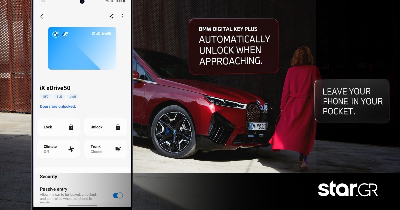Tap the share icon
The image size is (400, 210).
coord(111,16)
